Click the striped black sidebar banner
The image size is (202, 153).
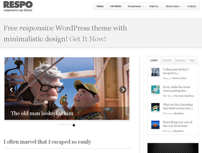(173, 148)
